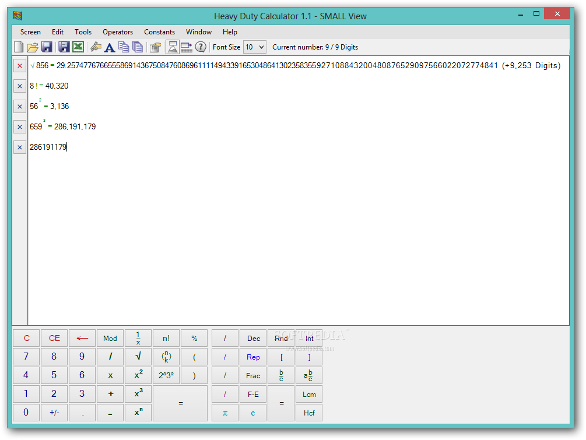Click the multiply x key
Screen dimensions: 586x440
[x=110, y=375]
